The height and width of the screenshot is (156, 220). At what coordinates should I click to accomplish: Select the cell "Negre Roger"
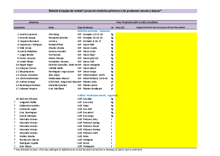(x=26, y=65)
